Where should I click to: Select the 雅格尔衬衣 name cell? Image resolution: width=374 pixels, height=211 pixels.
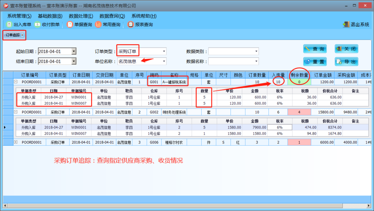tap(174, 142)
